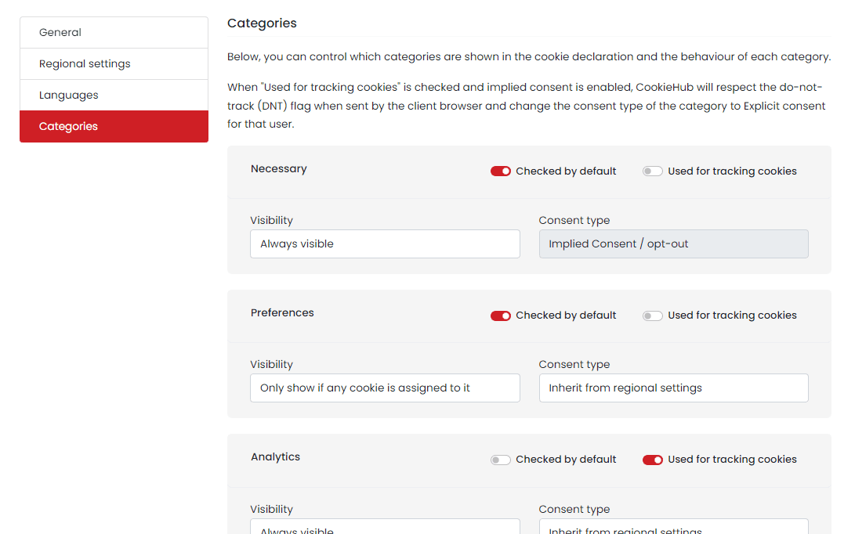The width and height of the screenshot is (855, 534).
Task: Switch to the Languages section
Action: click(114, 95)
